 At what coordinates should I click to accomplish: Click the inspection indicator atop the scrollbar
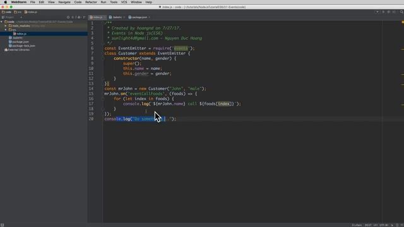pyautogui.click(x=403, y=22)
